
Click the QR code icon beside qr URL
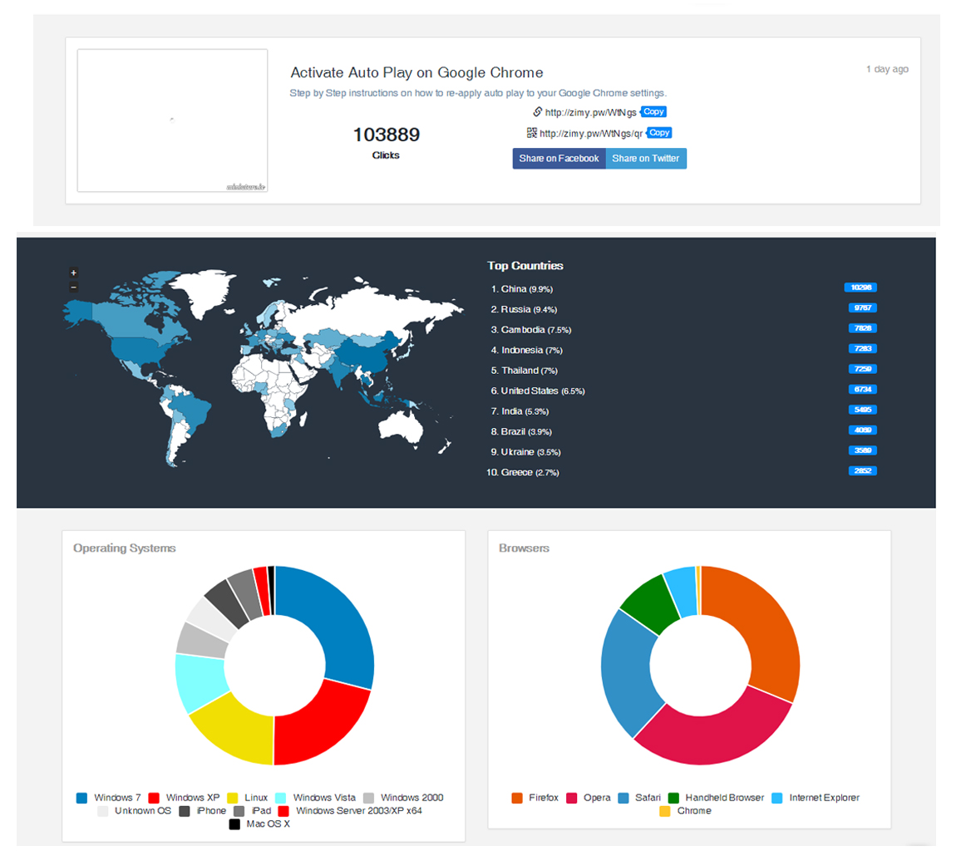point(532,132)
